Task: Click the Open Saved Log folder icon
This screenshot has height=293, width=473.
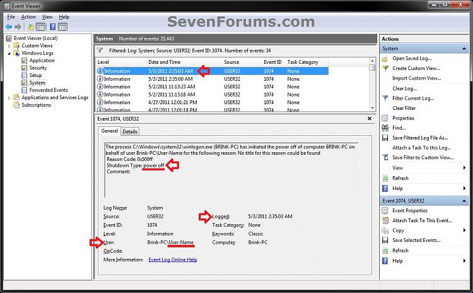Action: coord(385,59)
